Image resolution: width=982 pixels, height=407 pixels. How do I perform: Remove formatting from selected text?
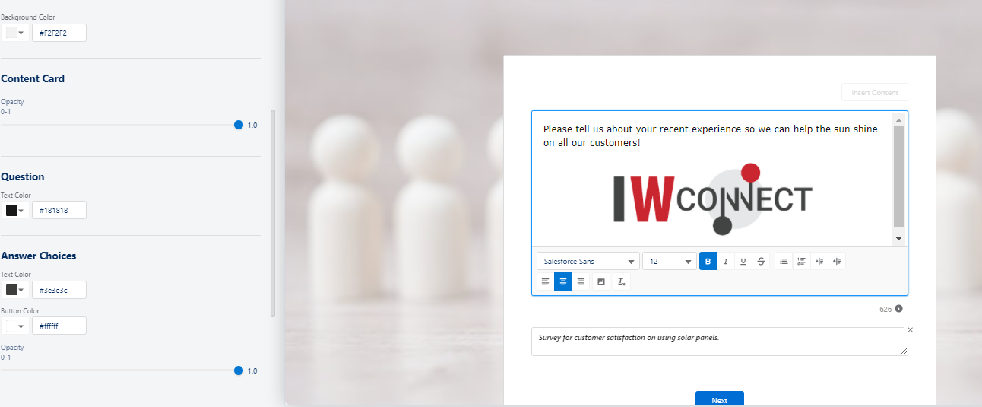pos(622,281)
